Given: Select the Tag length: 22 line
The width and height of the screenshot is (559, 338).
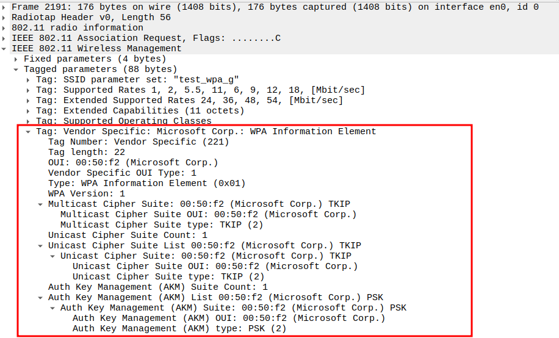Looking at the screenshot, I should tap(87, 152).
